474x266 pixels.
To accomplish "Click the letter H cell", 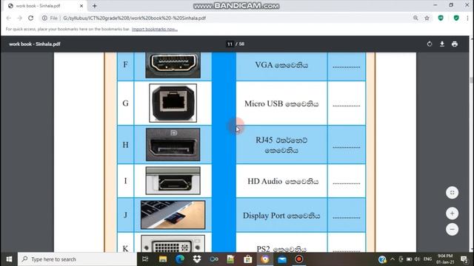I will coord(125,145).
